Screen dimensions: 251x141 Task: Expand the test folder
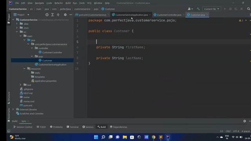tap(20, 85)
